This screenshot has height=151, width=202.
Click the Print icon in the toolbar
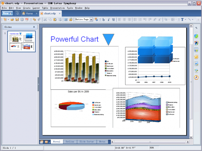coord(22,19)
